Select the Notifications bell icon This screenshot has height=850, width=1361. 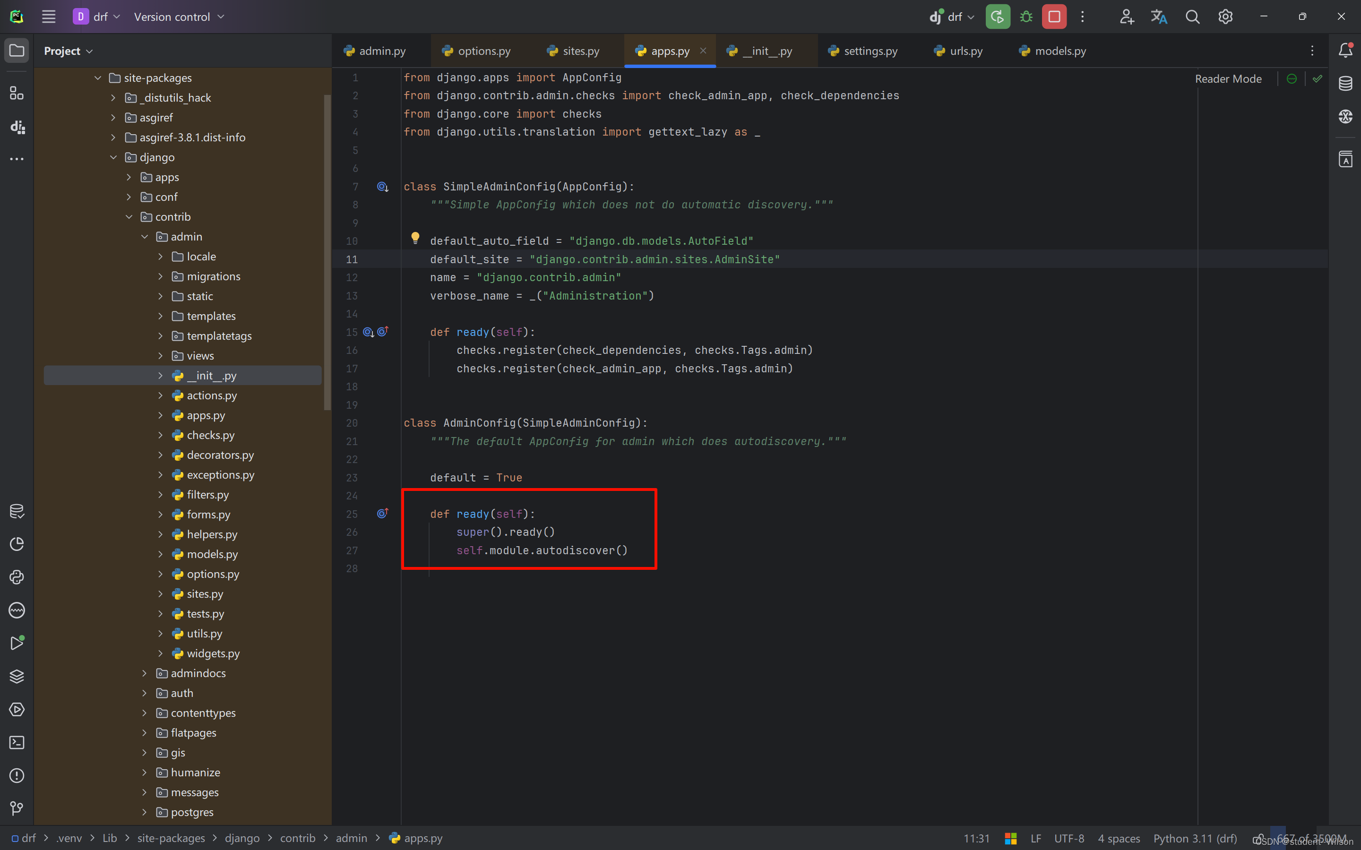1346,50
